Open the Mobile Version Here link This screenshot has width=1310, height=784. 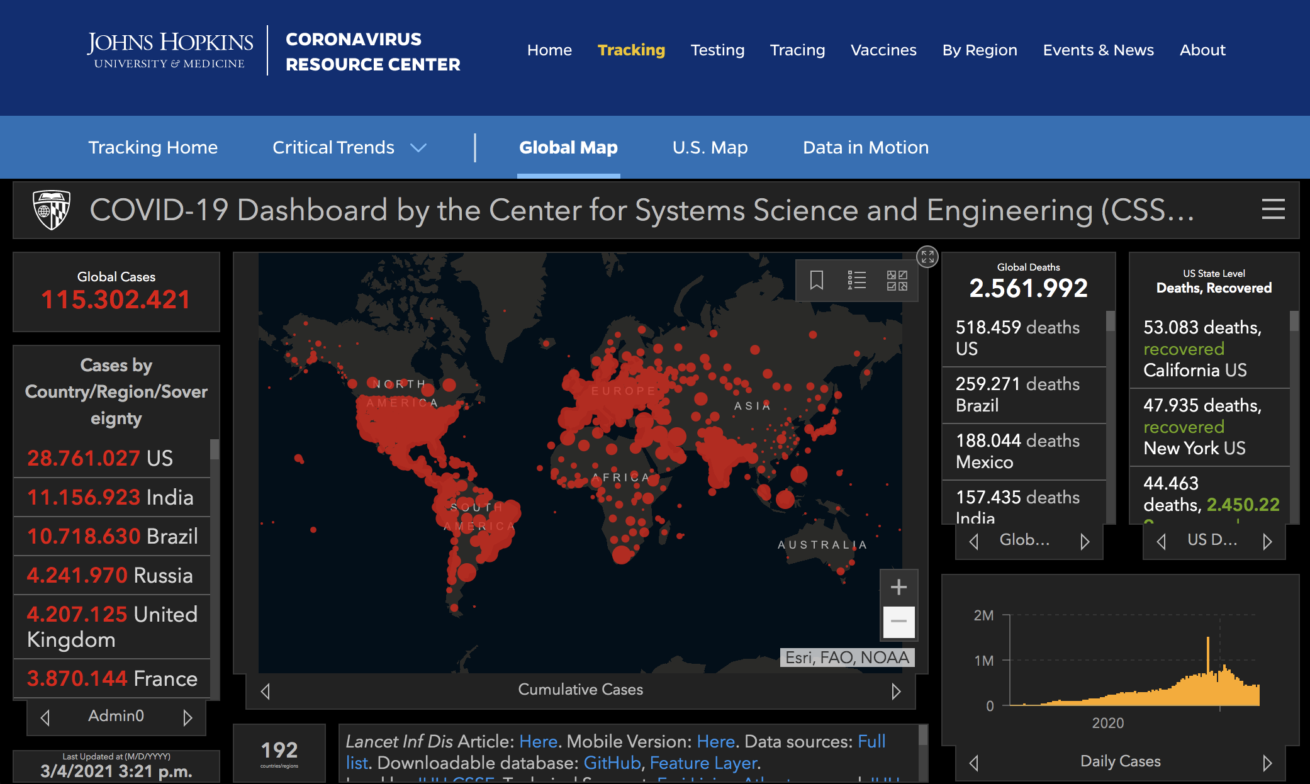tap(716, 741)
